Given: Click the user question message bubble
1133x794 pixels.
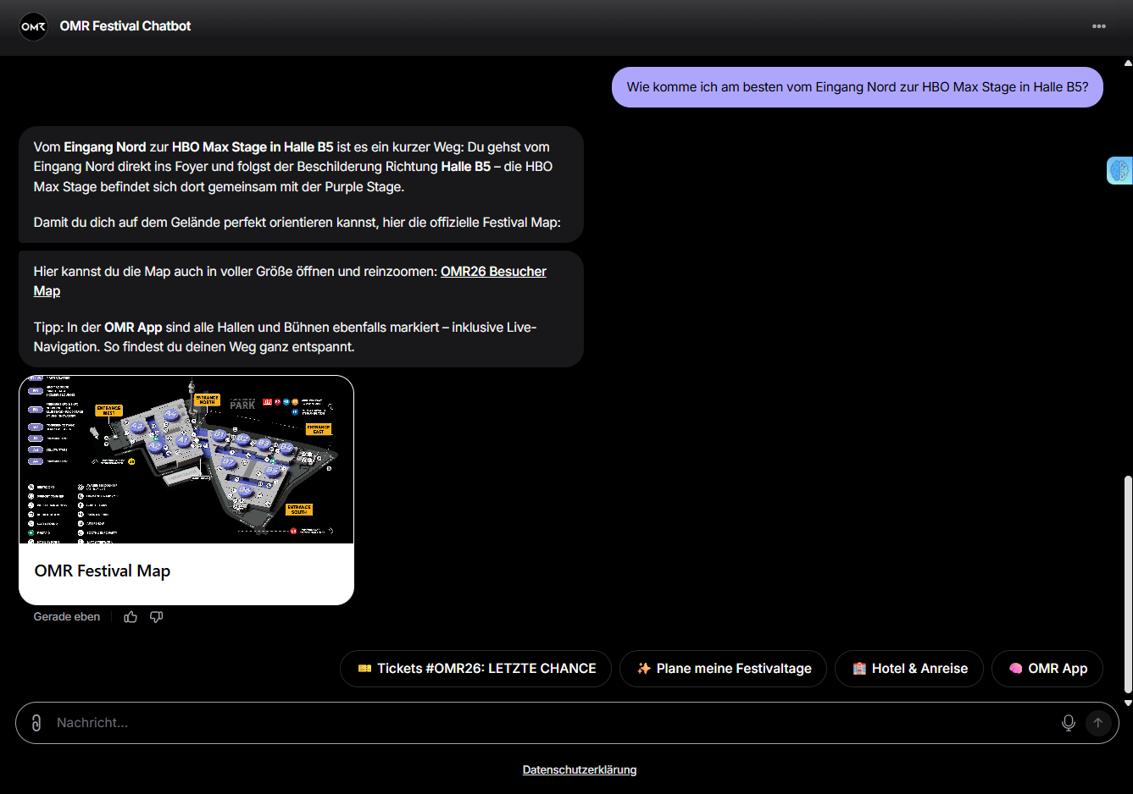Looking at the screenshot, I should coord(858,87).
